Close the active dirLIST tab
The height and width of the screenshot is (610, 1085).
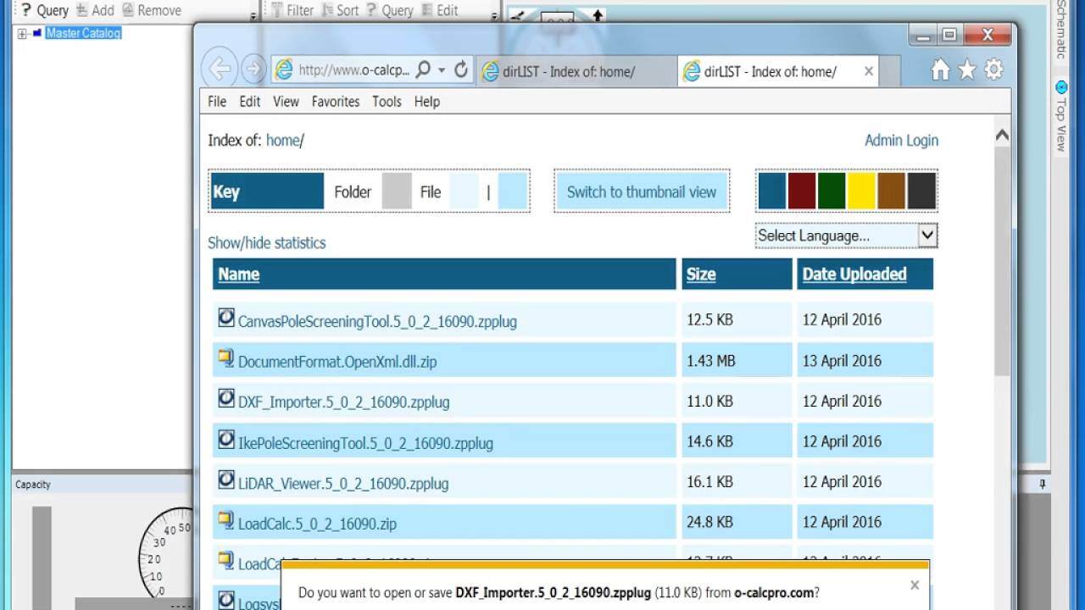[868, 71]
